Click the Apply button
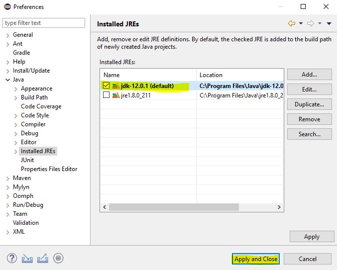337x270 pixels. [312, 237]
